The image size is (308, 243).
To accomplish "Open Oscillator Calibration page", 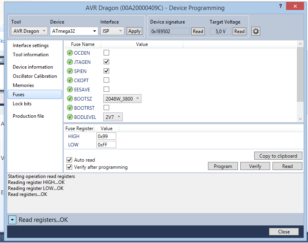I will 35,76.
